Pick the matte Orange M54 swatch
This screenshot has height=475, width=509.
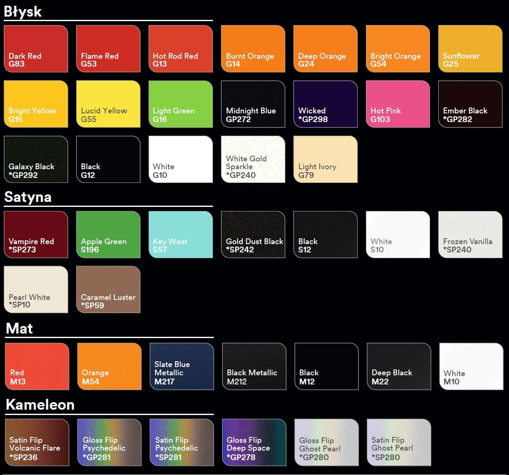[109, 366]
